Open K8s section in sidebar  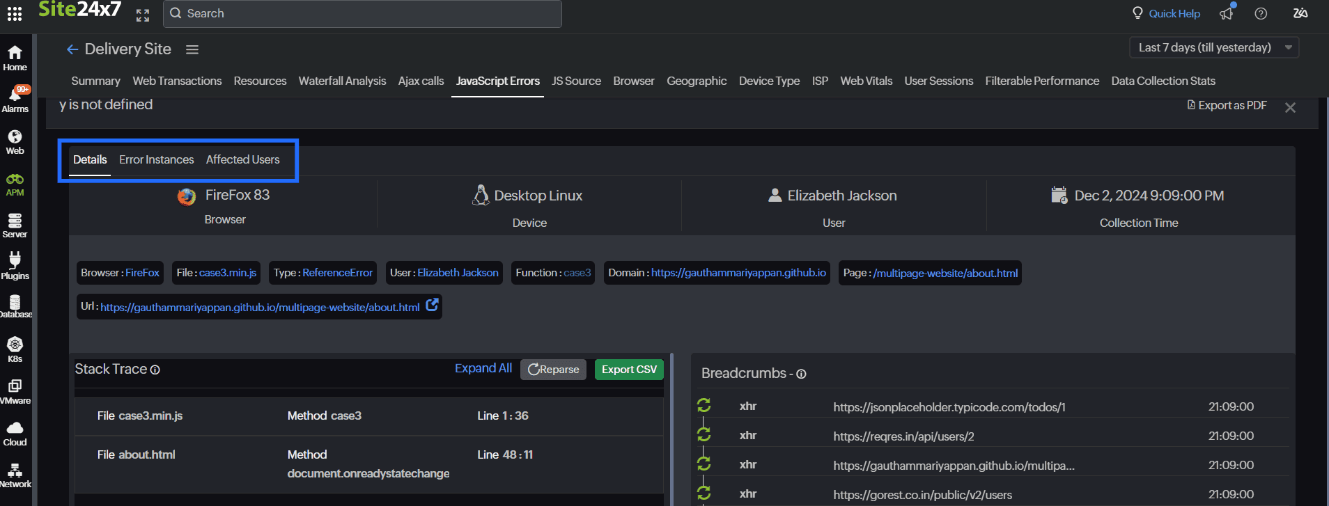pyautogui.click(x=15, y=349)
